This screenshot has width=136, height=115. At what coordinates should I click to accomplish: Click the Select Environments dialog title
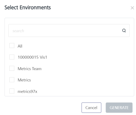pos(28,8)
